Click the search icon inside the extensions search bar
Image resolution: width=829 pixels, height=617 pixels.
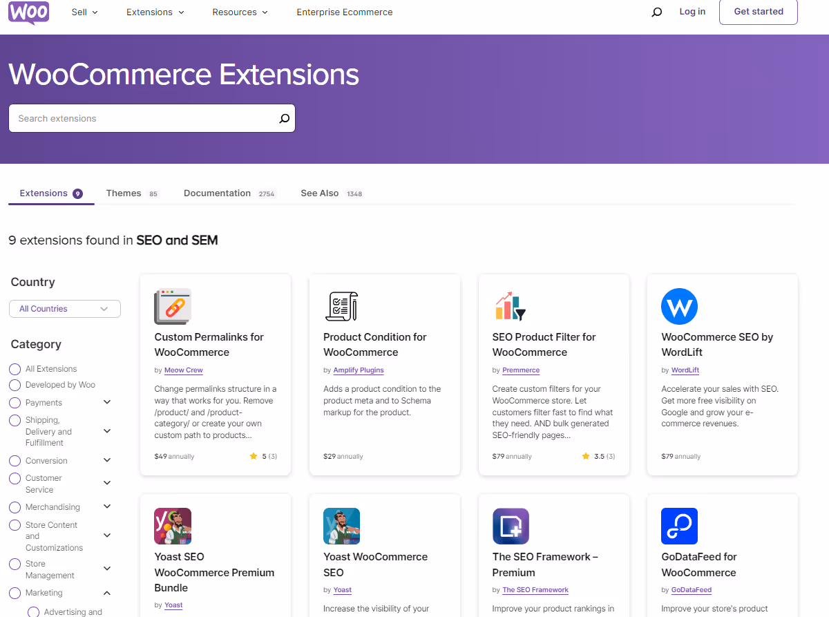tap(284, 118)
